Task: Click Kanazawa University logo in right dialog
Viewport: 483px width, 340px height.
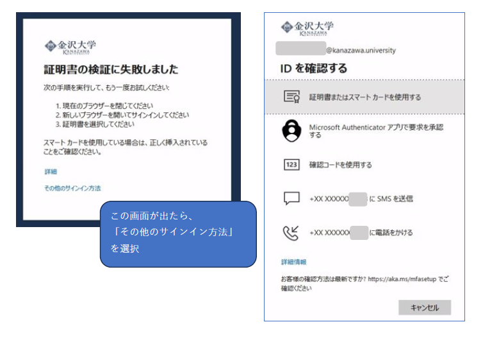Action: coord(307,28)
